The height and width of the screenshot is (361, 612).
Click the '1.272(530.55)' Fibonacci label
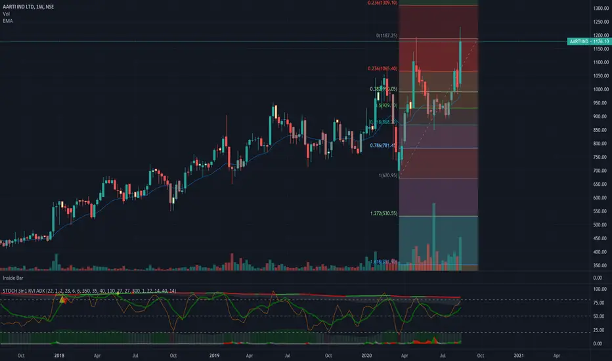pyautogui.click(x=383, y=213)
